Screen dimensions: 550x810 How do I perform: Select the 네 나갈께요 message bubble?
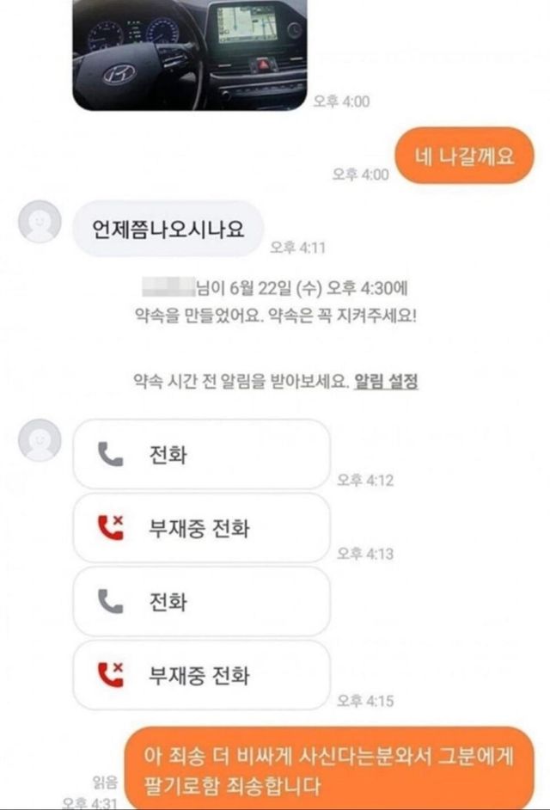point(464,156)
